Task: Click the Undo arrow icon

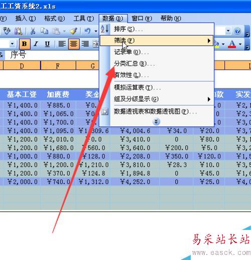Action: point(88,31)
